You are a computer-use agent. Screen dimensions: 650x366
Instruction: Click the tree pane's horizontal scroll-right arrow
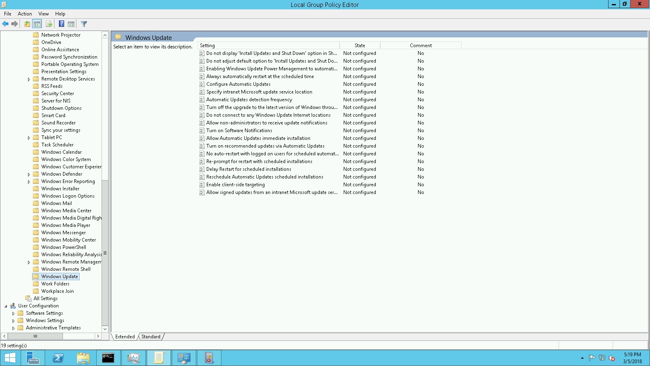97,336
